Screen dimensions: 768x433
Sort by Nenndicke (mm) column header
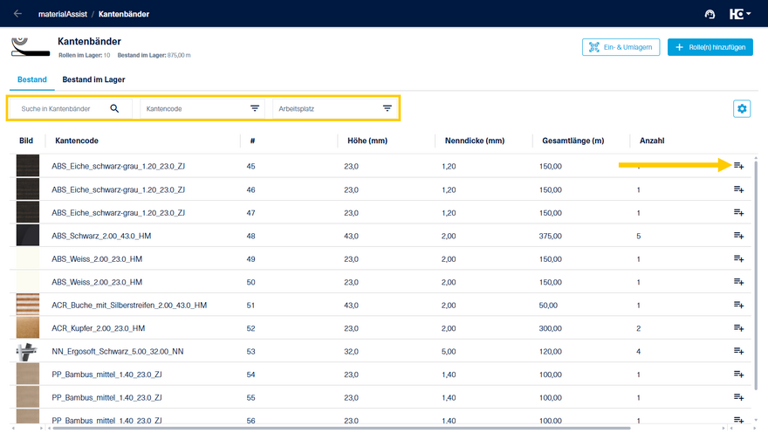475,141
